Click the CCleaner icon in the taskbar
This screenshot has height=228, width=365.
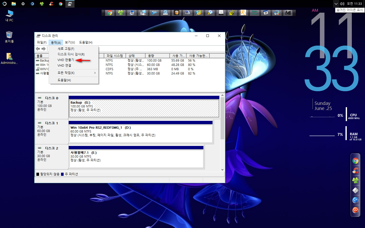tap(51, 4)
